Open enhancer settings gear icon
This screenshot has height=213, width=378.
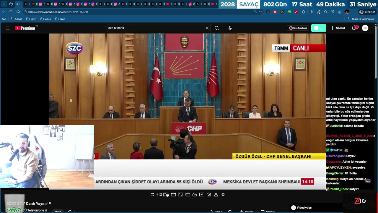pyautogui.click(x=223, y=195)
